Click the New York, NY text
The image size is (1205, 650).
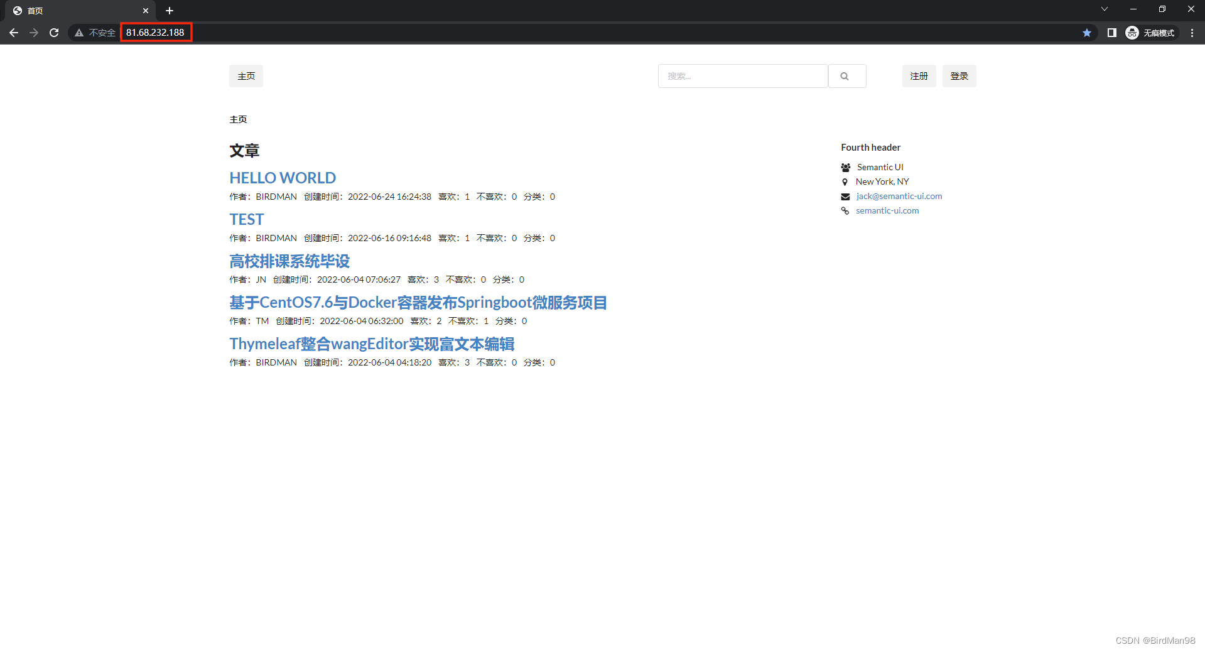click(x=882, y=181)
